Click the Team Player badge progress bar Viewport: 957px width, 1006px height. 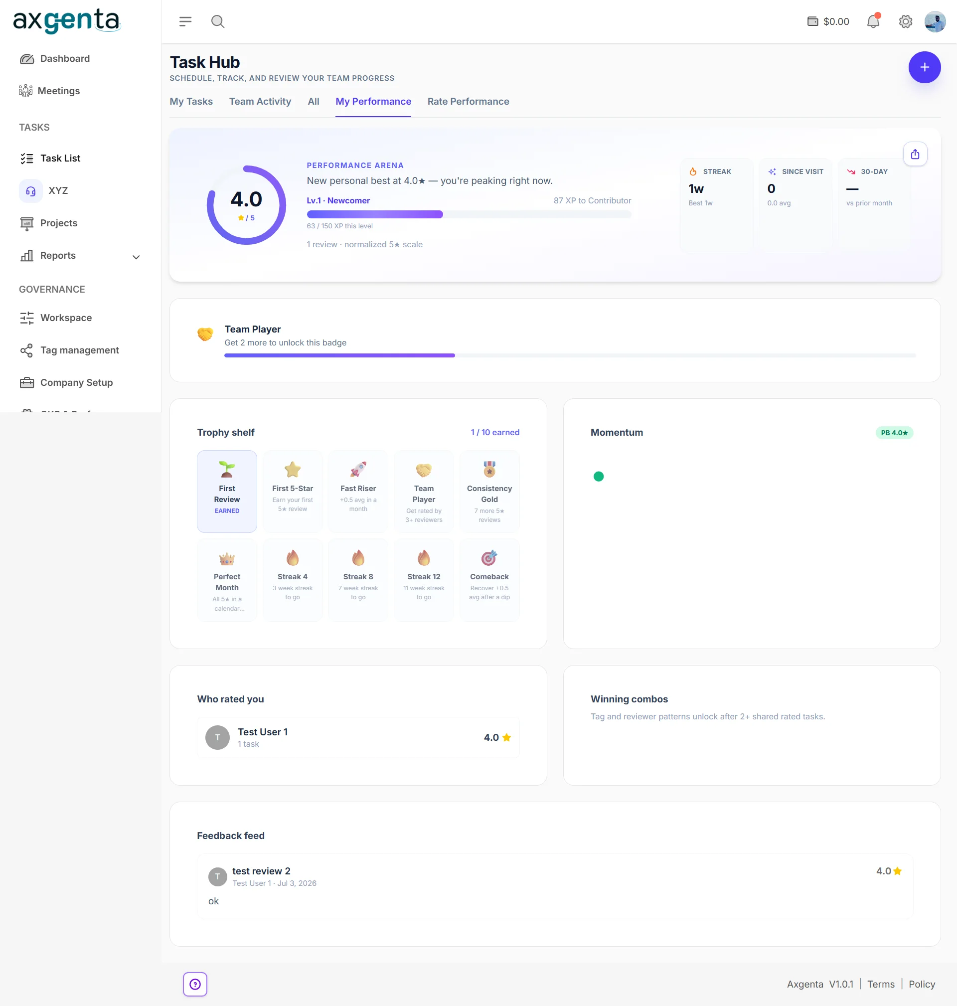(x=570, y=355)
